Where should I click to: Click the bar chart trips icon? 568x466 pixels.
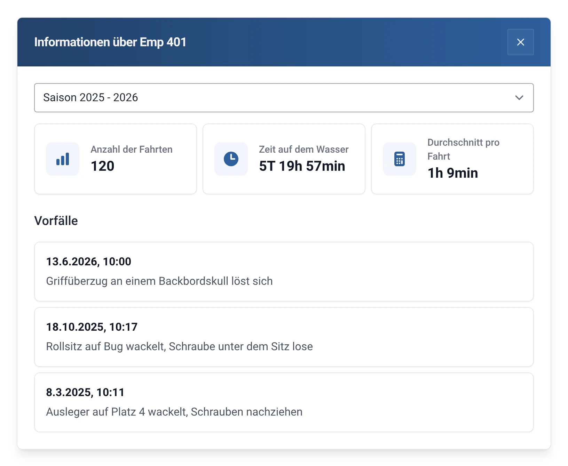[63, 159]
